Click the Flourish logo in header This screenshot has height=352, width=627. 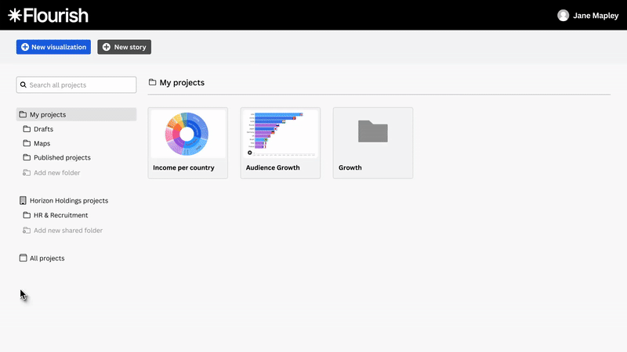click(48, 16)
